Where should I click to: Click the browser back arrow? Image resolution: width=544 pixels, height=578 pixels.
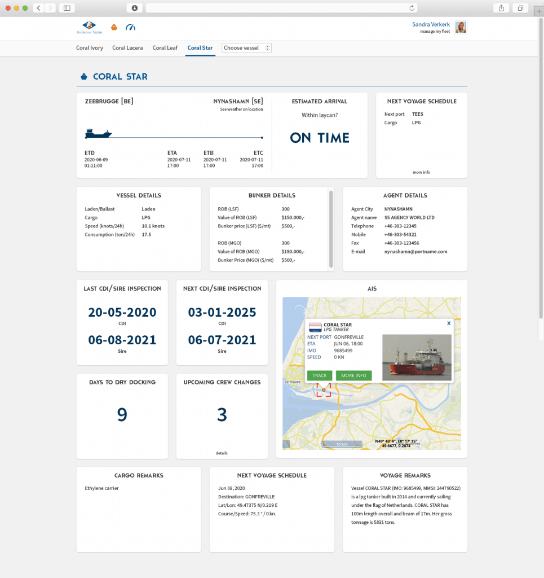click(38, 8)
